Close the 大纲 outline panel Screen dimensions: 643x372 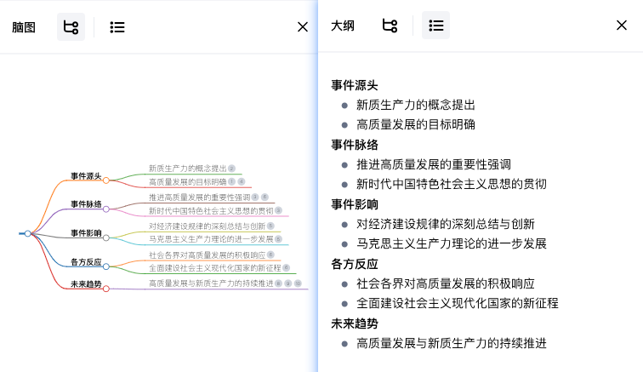(x=621, y=26)
